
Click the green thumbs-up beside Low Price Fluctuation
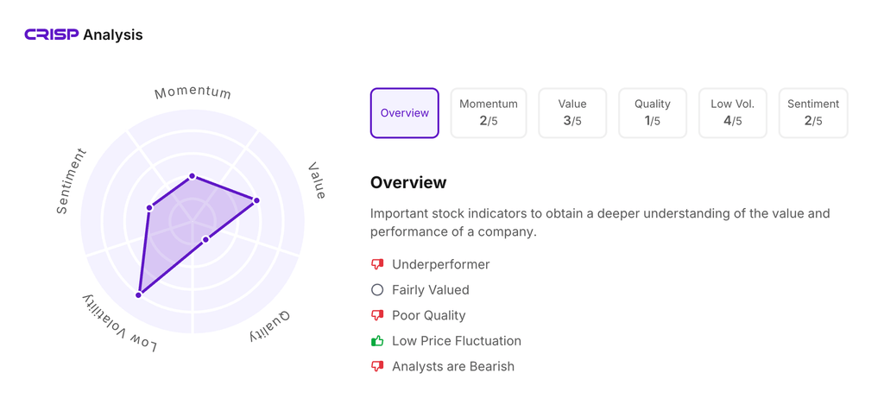(377, 341)
